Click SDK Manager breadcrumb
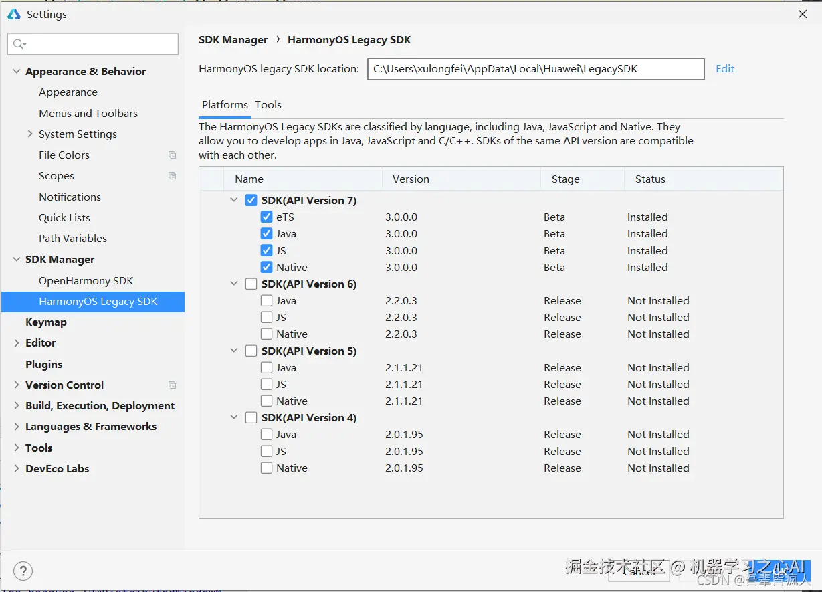Viewport: 822px width, 592px height. click(x=233, y=40)
